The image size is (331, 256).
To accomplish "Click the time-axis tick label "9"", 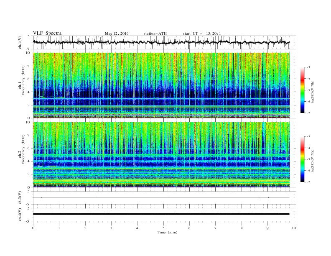I will (267, 228).
